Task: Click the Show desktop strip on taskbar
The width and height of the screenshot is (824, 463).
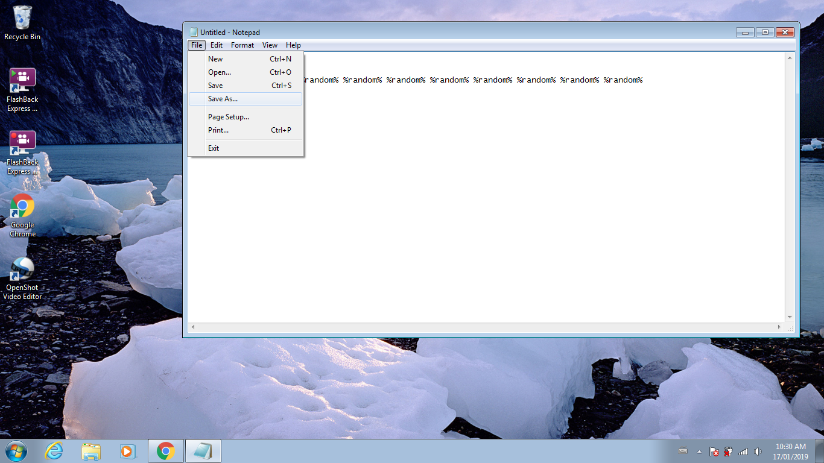Action: point(820,451)
